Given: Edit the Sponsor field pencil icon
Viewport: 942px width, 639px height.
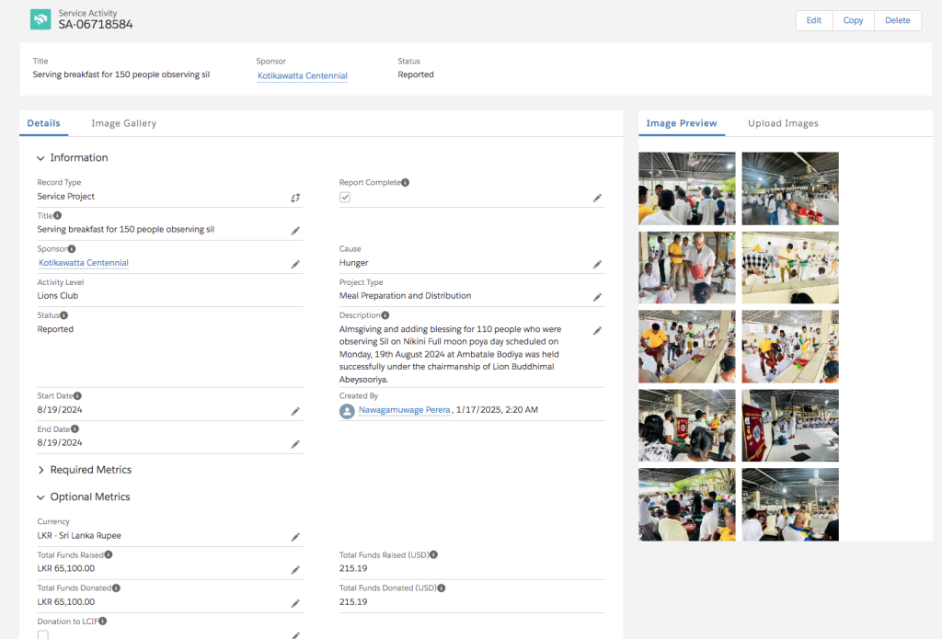Looking at the screenshot, I should (295, 264).
